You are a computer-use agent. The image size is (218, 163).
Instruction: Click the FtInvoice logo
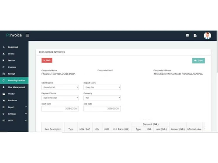(x=14, y=35)
